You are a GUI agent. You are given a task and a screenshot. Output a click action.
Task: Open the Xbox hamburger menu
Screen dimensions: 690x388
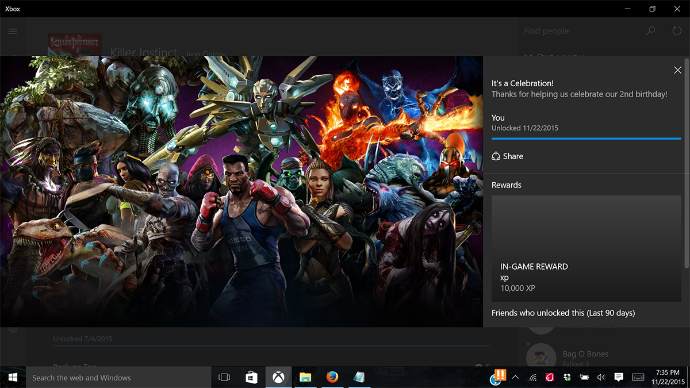(x=13, y=31)
